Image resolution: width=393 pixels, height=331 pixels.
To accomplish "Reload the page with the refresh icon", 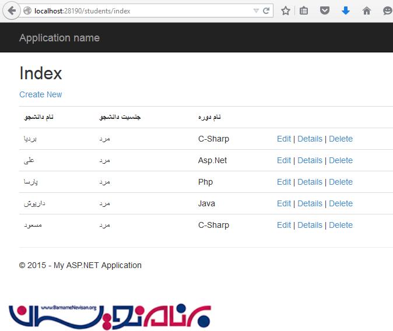I will 266,10.
